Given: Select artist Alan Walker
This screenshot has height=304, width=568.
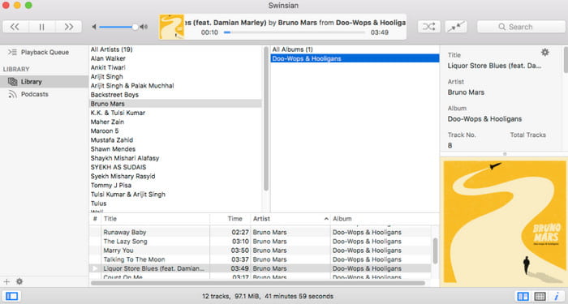Looking at the screenshot, I should point(175,58).
